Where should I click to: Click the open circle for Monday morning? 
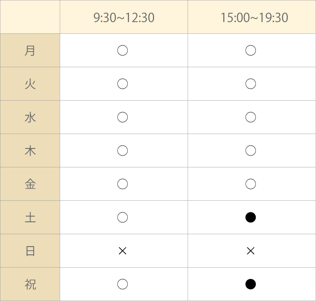[122, 50]
